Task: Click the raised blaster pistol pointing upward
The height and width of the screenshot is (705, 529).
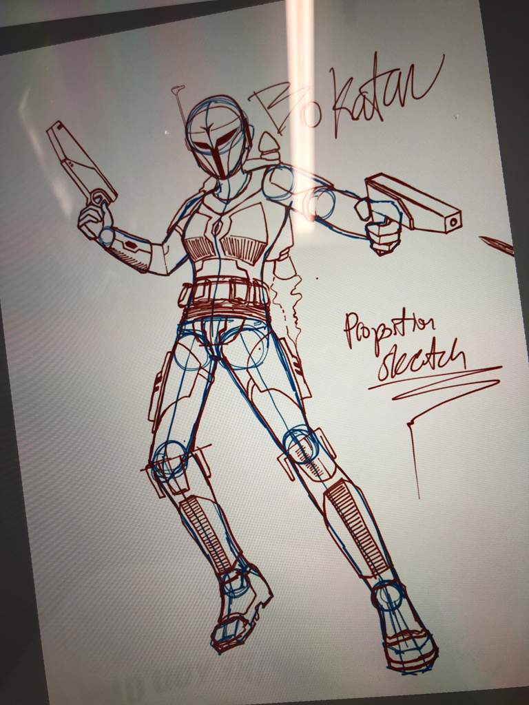Action: coord(82,164)
